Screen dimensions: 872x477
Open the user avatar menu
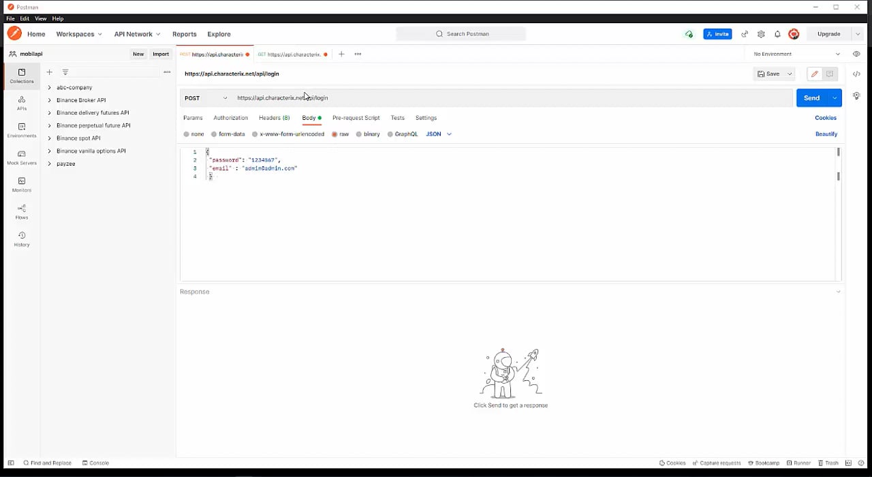click(x=794, y=34)
